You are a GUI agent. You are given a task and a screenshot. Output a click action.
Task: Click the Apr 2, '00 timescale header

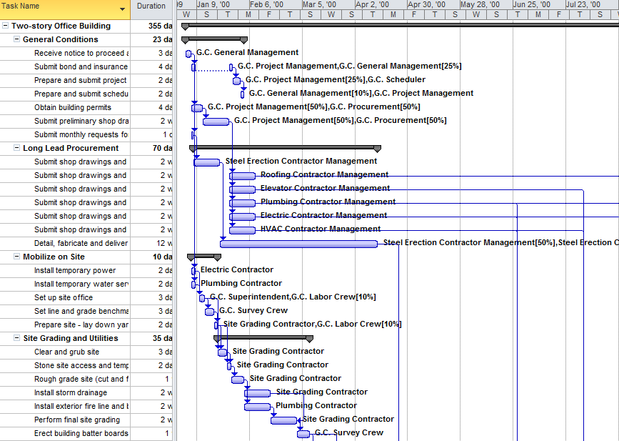(371, 4)
